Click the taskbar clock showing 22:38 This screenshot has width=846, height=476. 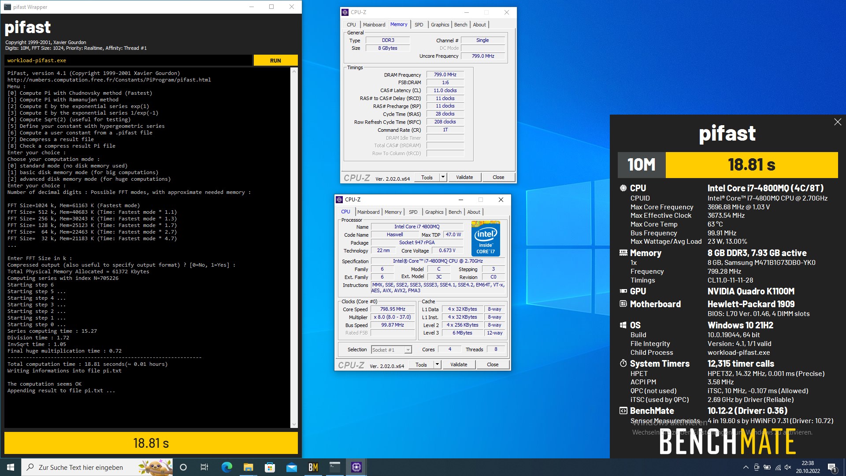pyautogui.click(x=808, y=467)
